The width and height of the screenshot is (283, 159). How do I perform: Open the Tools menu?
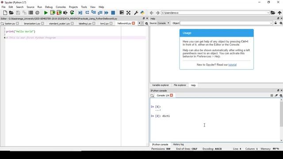click(84, 7)
